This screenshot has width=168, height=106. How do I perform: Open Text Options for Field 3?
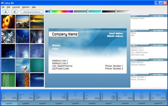158,45
